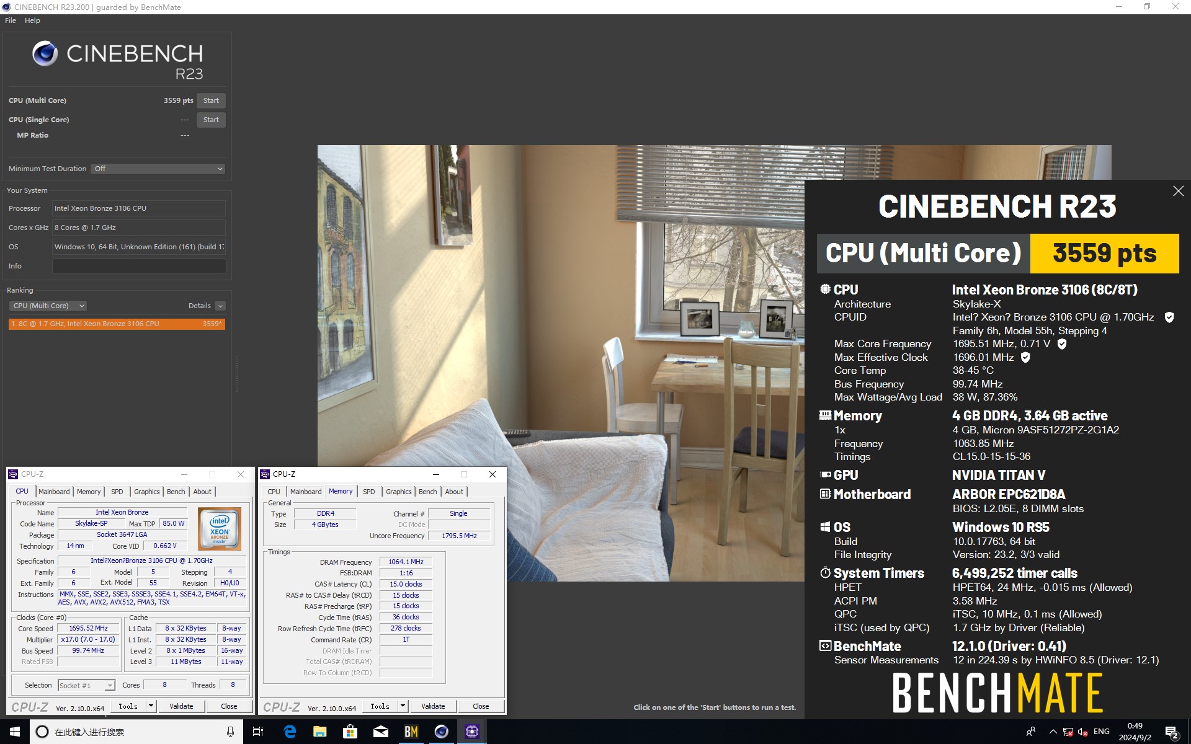Screen dimensions: 1191x744
Task: Click the ENG language indicator
Action: point(1102,732)
